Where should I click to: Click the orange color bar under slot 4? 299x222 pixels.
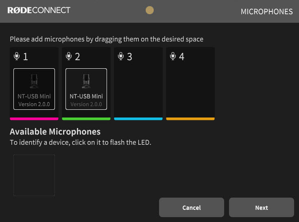(x=190, y=119)
